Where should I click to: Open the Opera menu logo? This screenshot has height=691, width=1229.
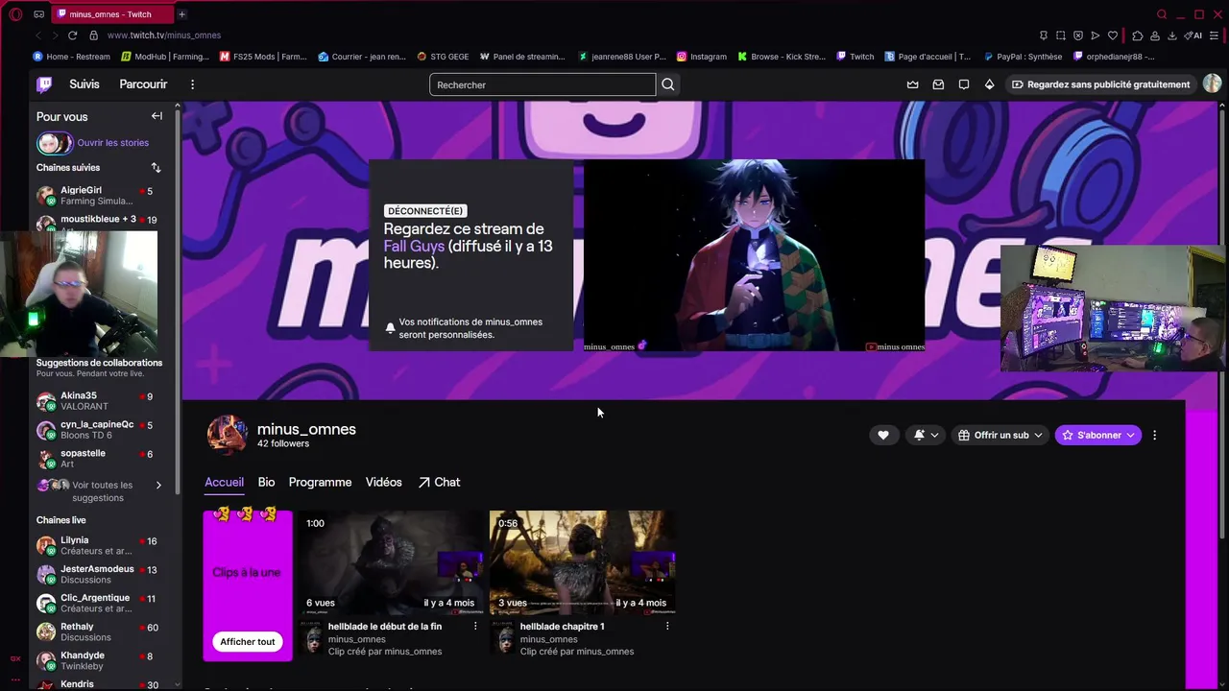click(x=15, y=14)
